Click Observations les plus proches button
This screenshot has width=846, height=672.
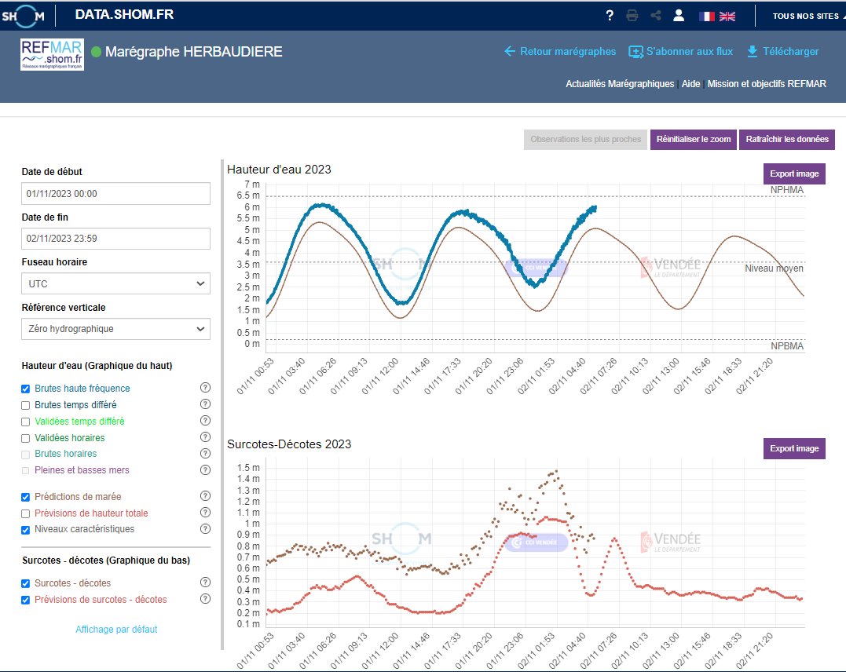click(x=585, y=140)
